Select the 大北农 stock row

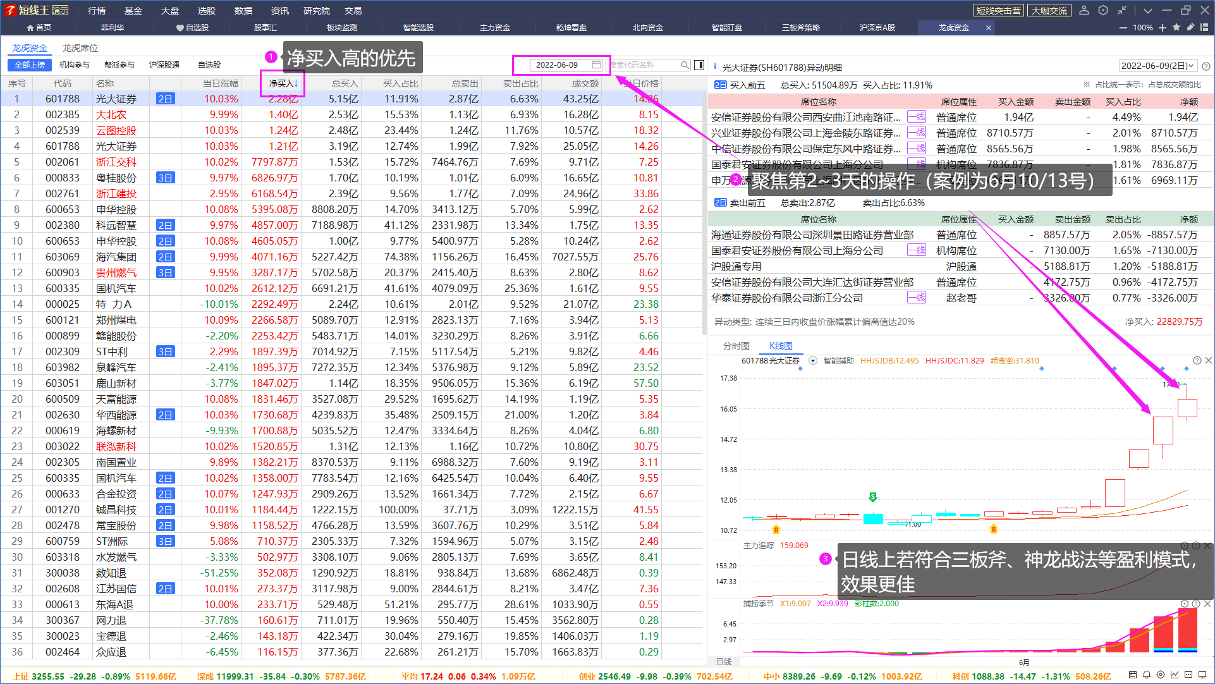click(351, 114)
